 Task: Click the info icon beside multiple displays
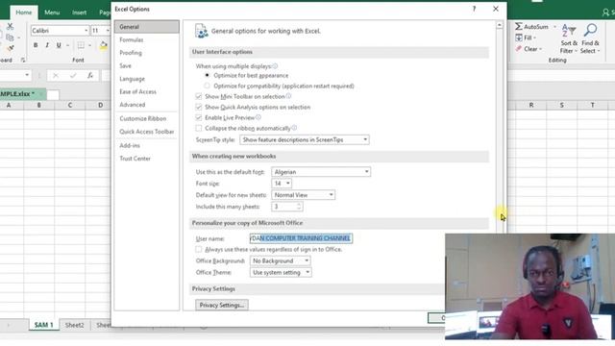pyautogui.click(x=275, y=66)
